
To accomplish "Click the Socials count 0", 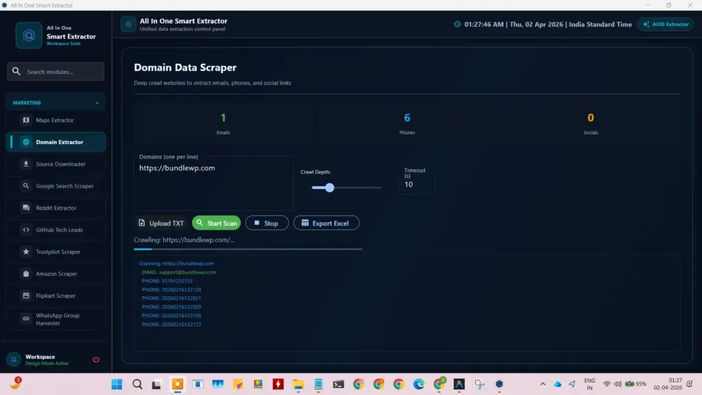I will (590, 118).
